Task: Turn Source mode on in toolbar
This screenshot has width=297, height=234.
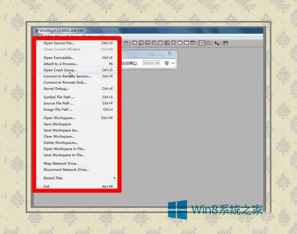Action: pyautogui.click(x=201, y=43)
